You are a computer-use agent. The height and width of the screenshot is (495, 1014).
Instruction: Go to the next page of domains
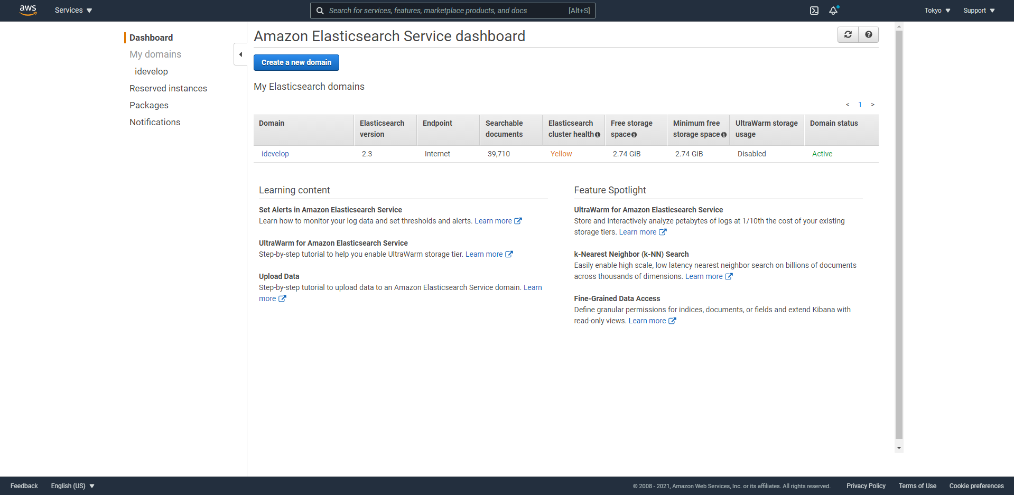(x=872, y=105)
